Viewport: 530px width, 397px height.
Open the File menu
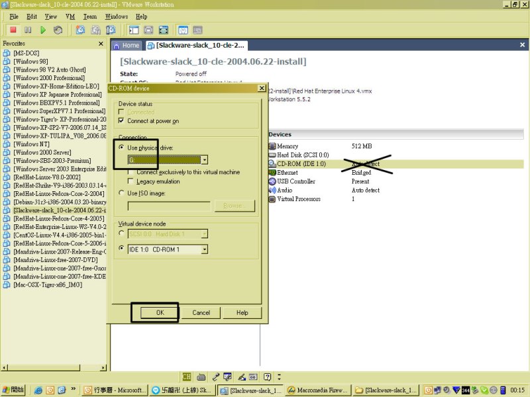(x=14, y=17)
